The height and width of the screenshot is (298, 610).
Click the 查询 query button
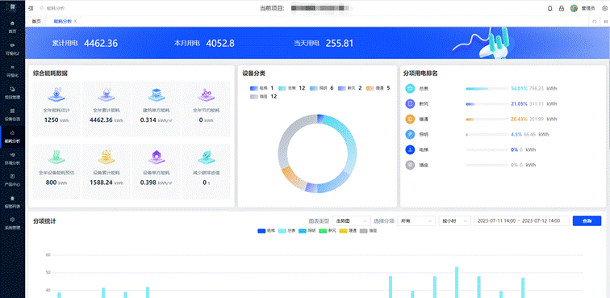point(587,220)
